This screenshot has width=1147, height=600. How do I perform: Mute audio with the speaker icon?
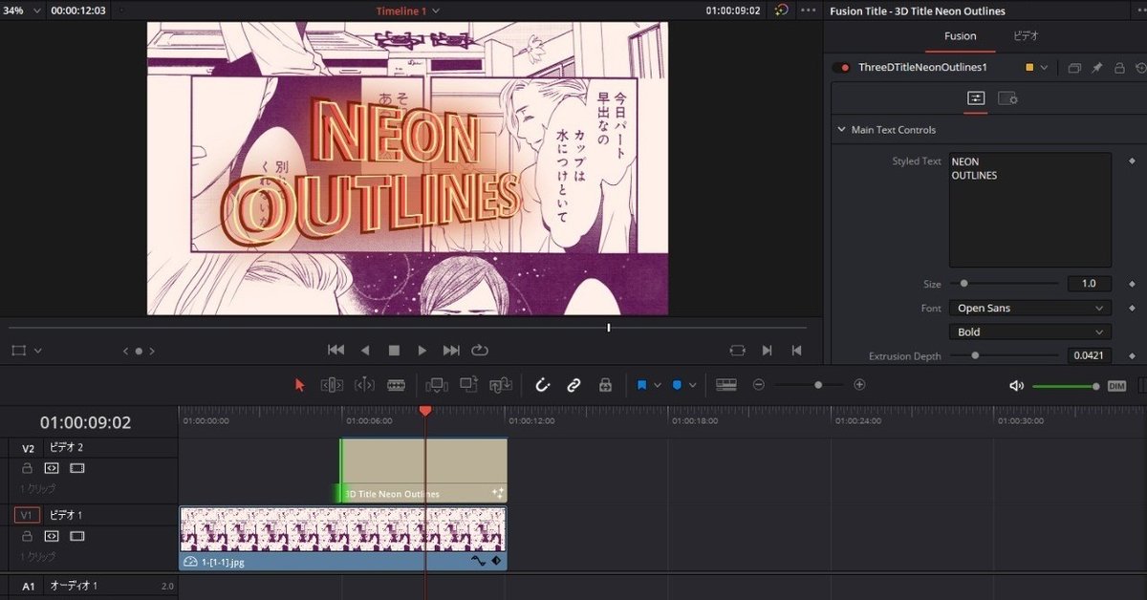1016,386
